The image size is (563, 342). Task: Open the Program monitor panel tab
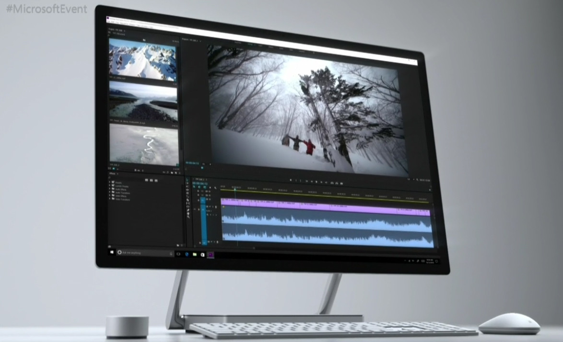(190, 39)
